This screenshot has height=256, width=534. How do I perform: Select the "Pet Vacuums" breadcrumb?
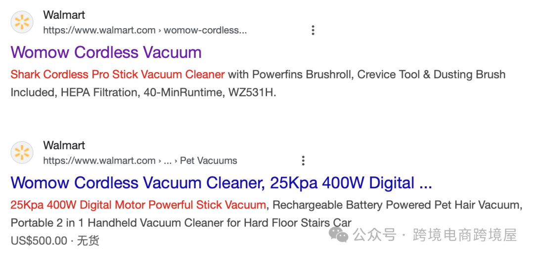[208, 161]
